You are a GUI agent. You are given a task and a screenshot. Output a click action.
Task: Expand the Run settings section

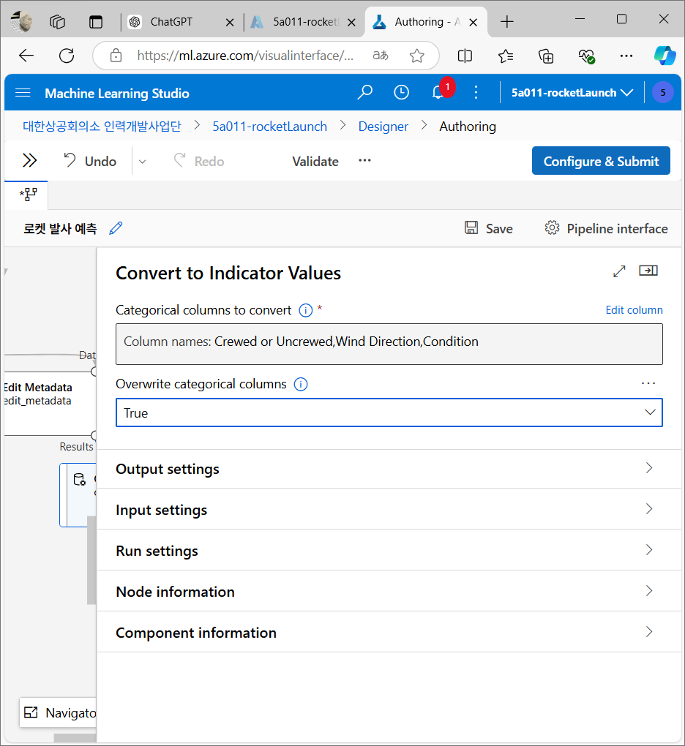389,551
